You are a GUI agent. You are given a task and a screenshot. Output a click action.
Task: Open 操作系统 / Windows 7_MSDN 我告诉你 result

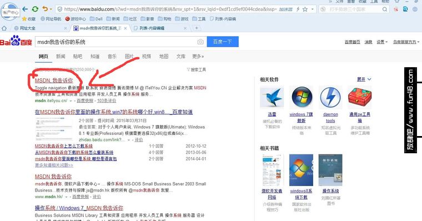point(79,208)
